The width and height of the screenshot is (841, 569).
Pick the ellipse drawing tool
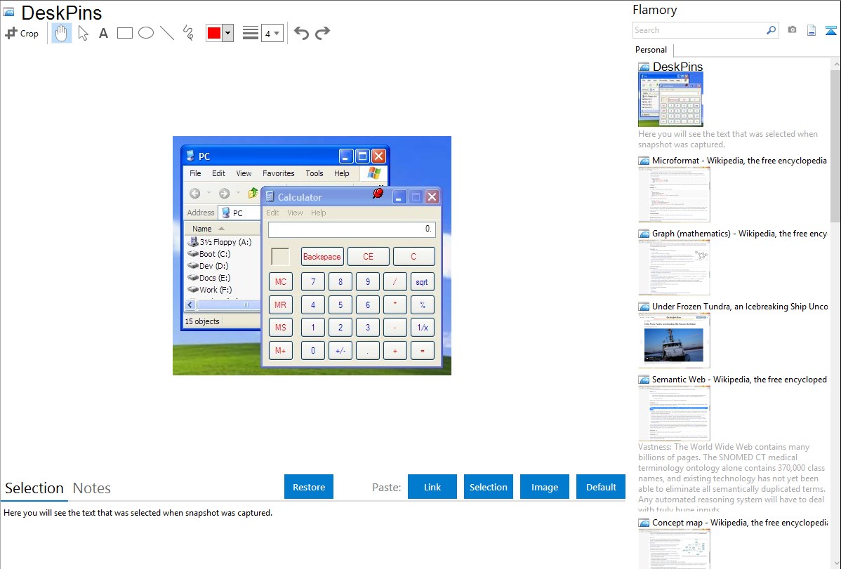coord(146,33)
